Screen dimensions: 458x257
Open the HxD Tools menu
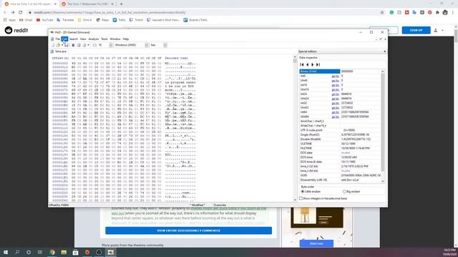(104, 39)
